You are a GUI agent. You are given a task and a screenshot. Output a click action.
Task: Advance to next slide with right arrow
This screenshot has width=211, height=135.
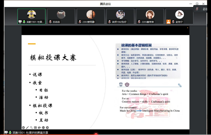click(x=47, y=127)
